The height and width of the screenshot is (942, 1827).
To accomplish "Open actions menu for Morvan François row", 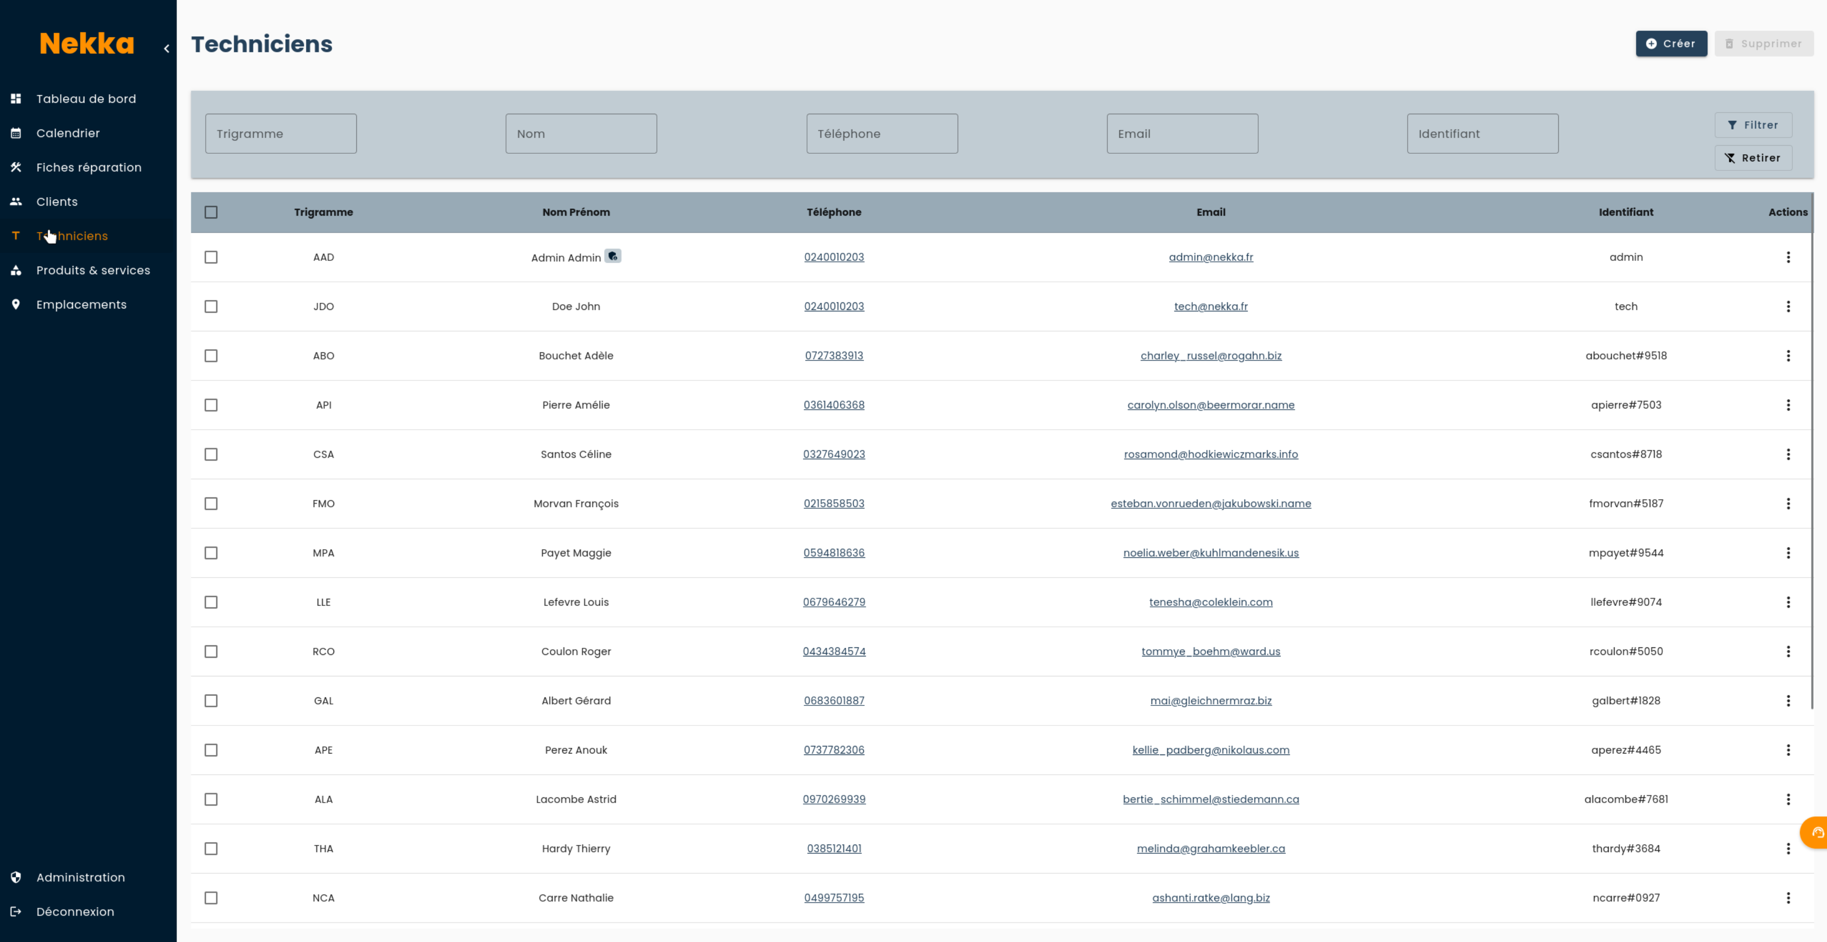I will 1788,503.
